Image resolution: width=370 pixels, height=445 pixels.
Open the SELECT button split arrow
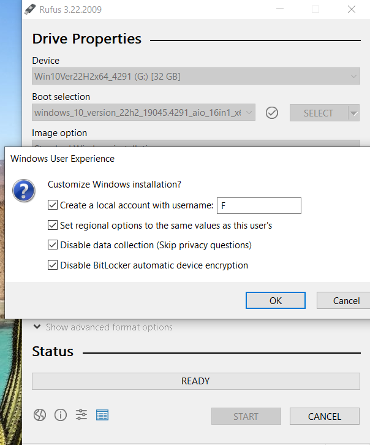354,113
